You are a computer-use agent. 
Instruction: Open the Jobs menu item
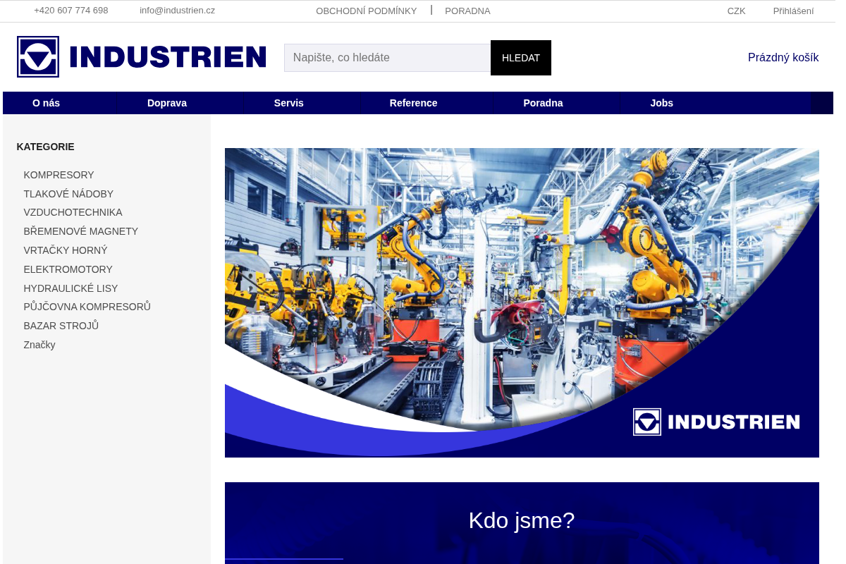(x=662, y=103)
